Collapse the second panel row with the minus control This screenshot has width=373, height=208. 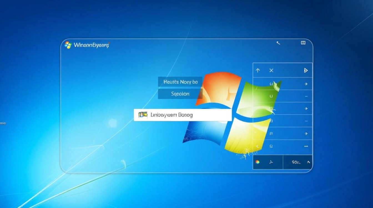tap(306, 96)
